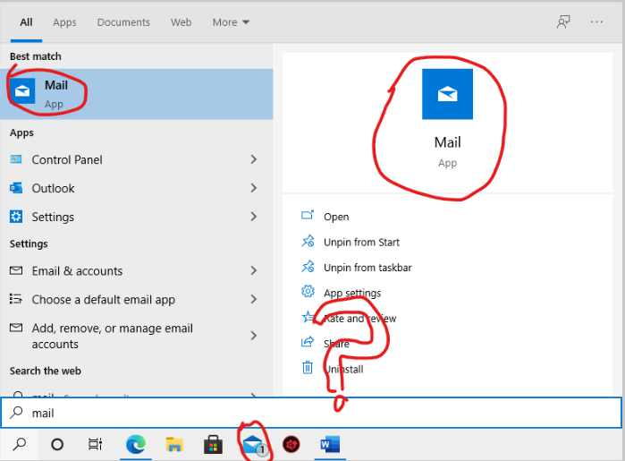The height and width of the screenshot is (461, 625).
Task: Choose Unpin from taskbar
Action: tap(367, 268)
